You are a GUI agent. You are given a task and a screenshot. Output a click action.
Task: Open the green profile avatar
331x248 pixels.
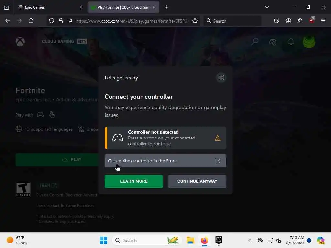pyautogui.click(x=309, y=42)
